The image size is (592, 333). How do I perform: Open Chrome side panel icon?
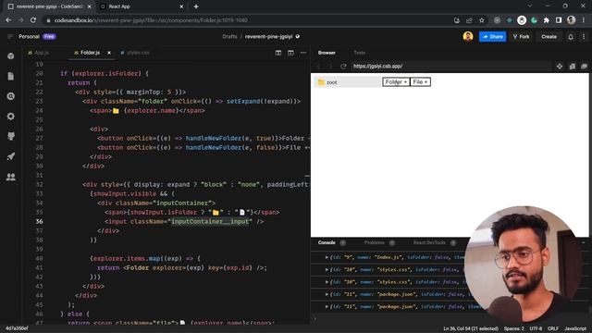point(559,20)
